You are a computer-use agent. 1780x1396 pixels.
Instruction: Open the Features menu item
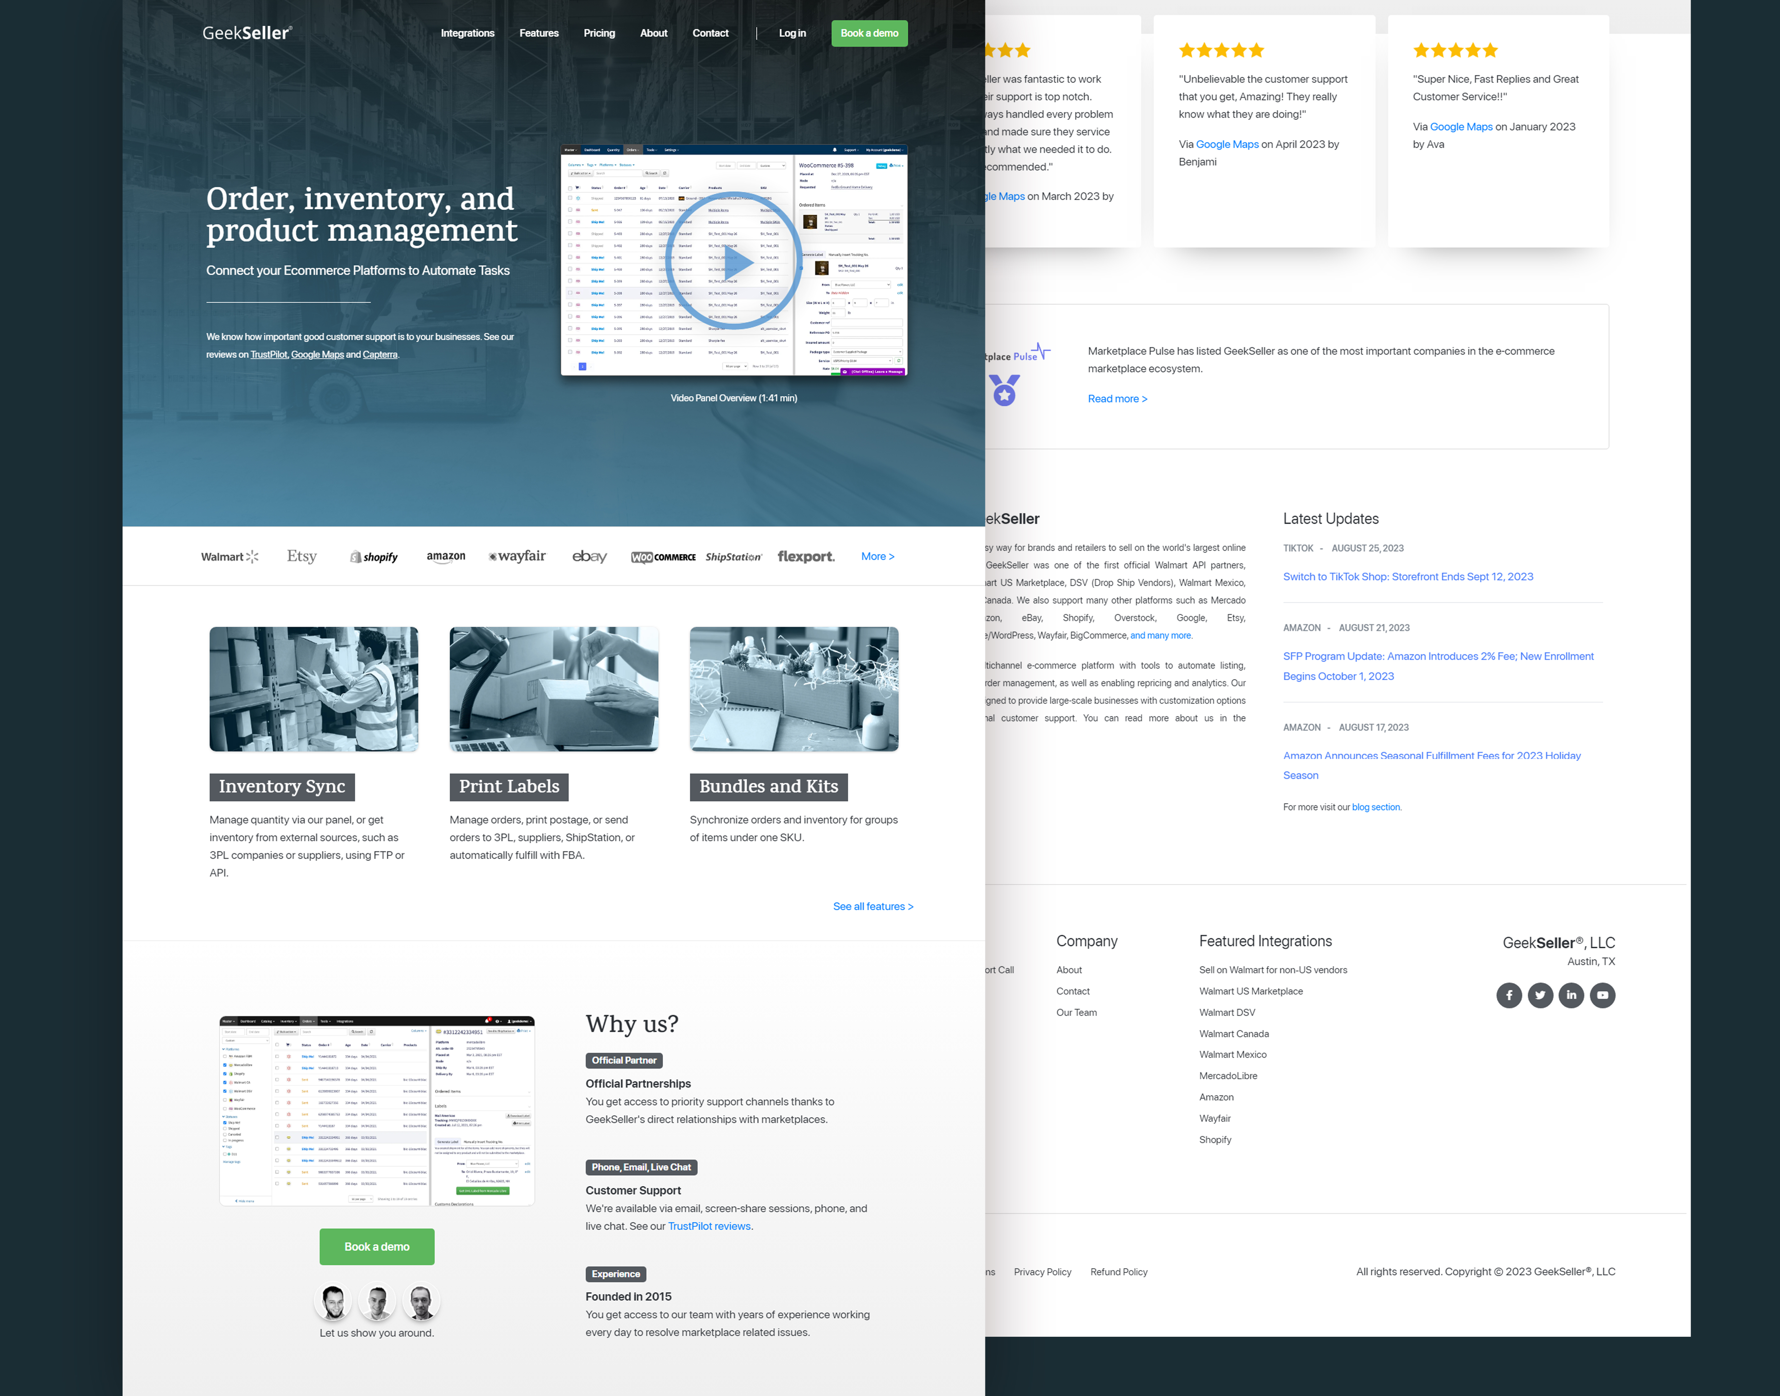tap(539, 34)
